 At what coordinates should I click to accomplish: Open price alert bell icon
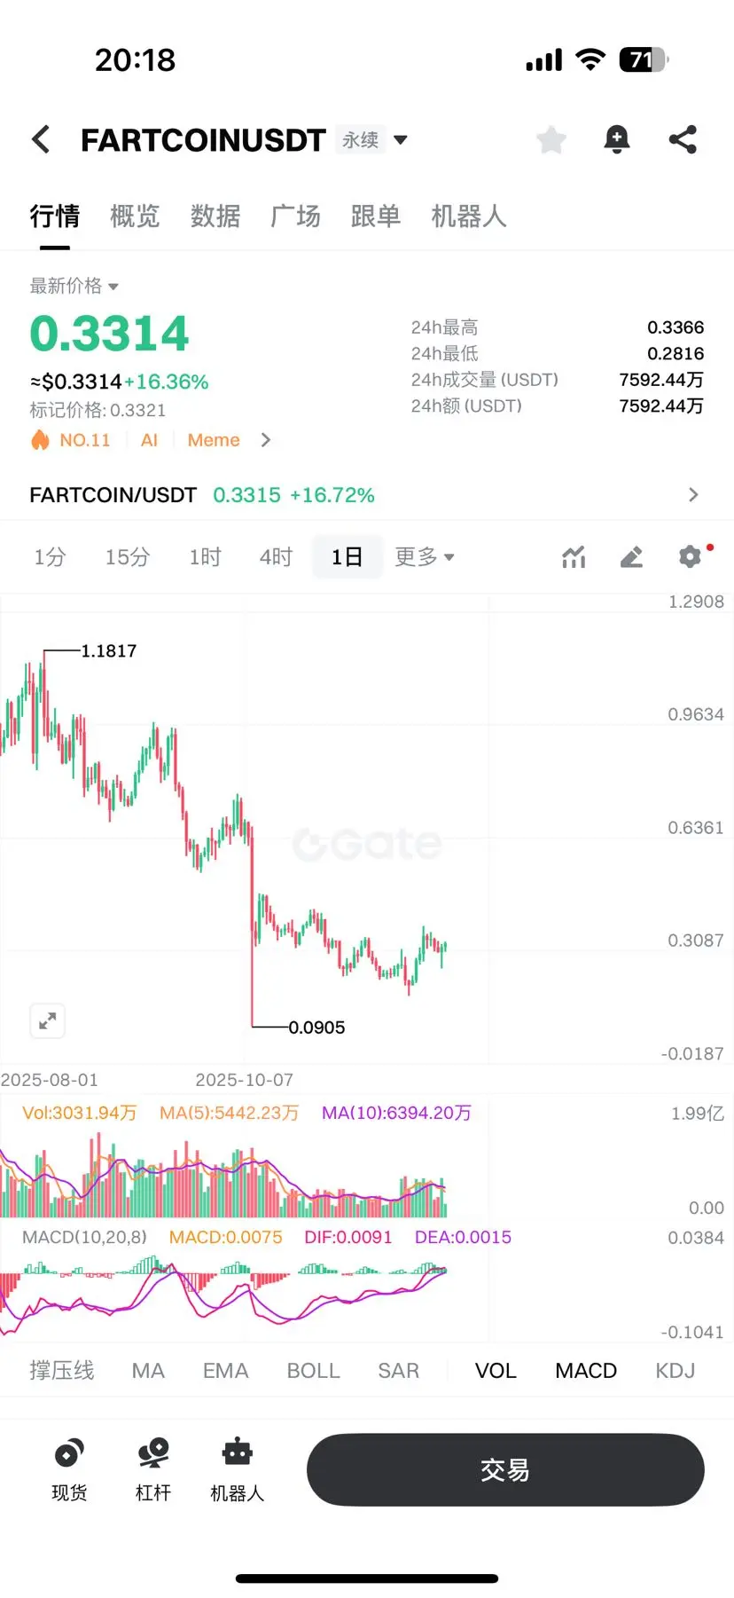coord(617,139)
